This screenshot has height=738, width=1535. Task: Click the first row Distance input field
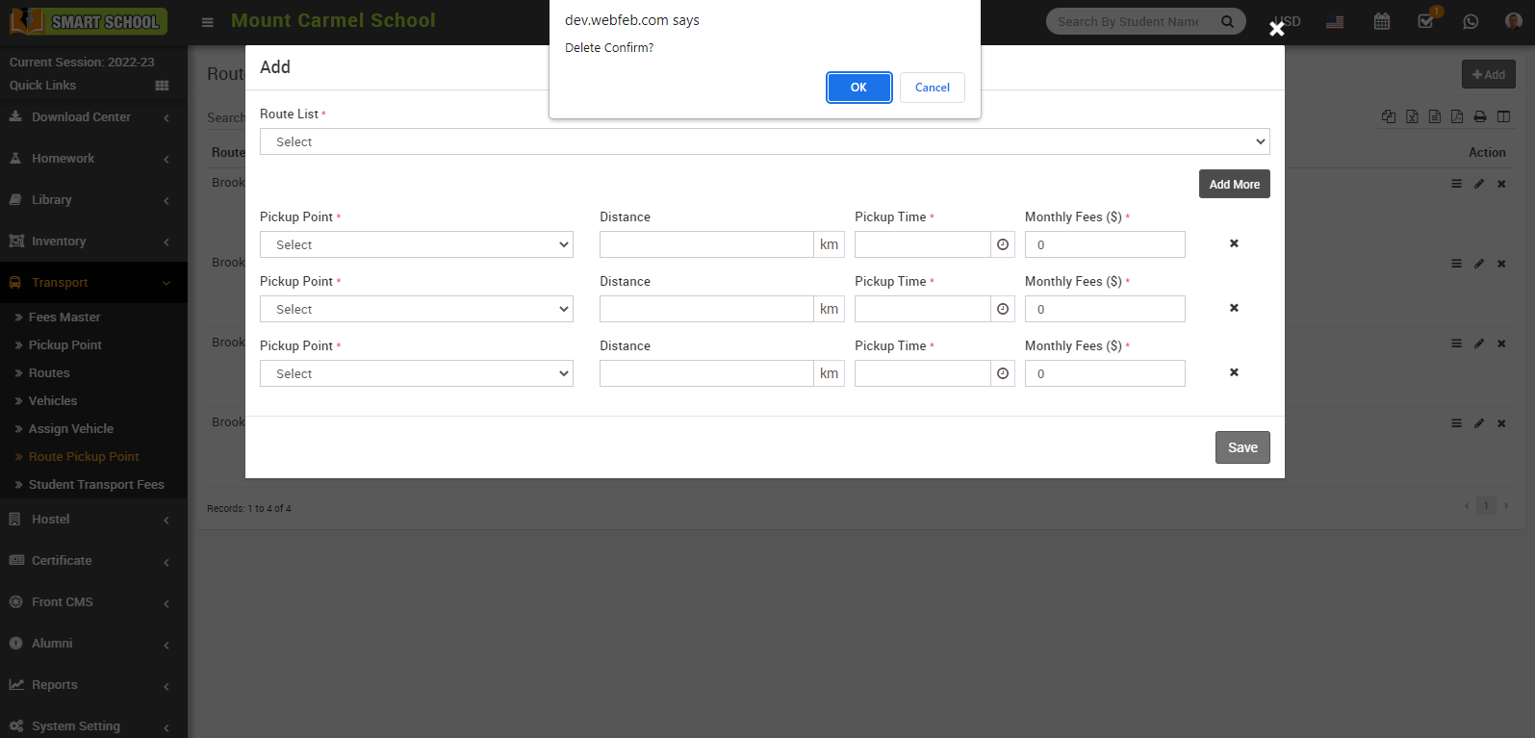706,244
